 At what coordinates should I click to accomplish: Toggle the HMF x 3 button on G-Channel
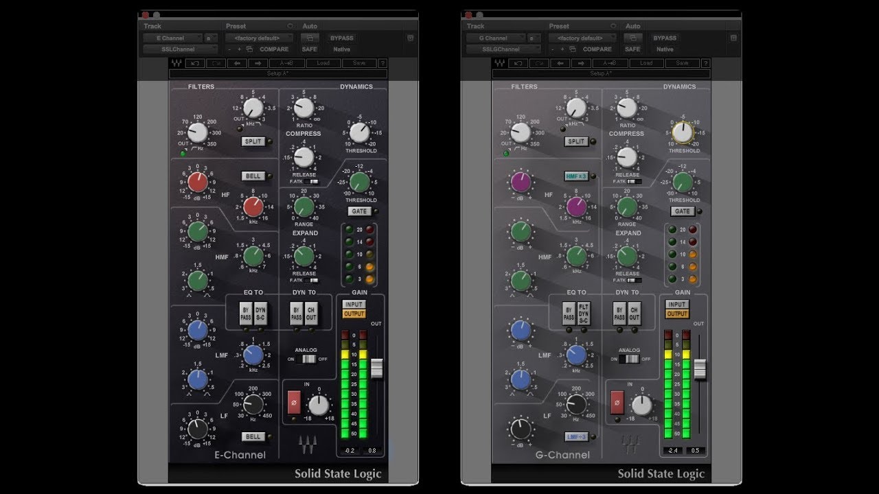(576, 176)
